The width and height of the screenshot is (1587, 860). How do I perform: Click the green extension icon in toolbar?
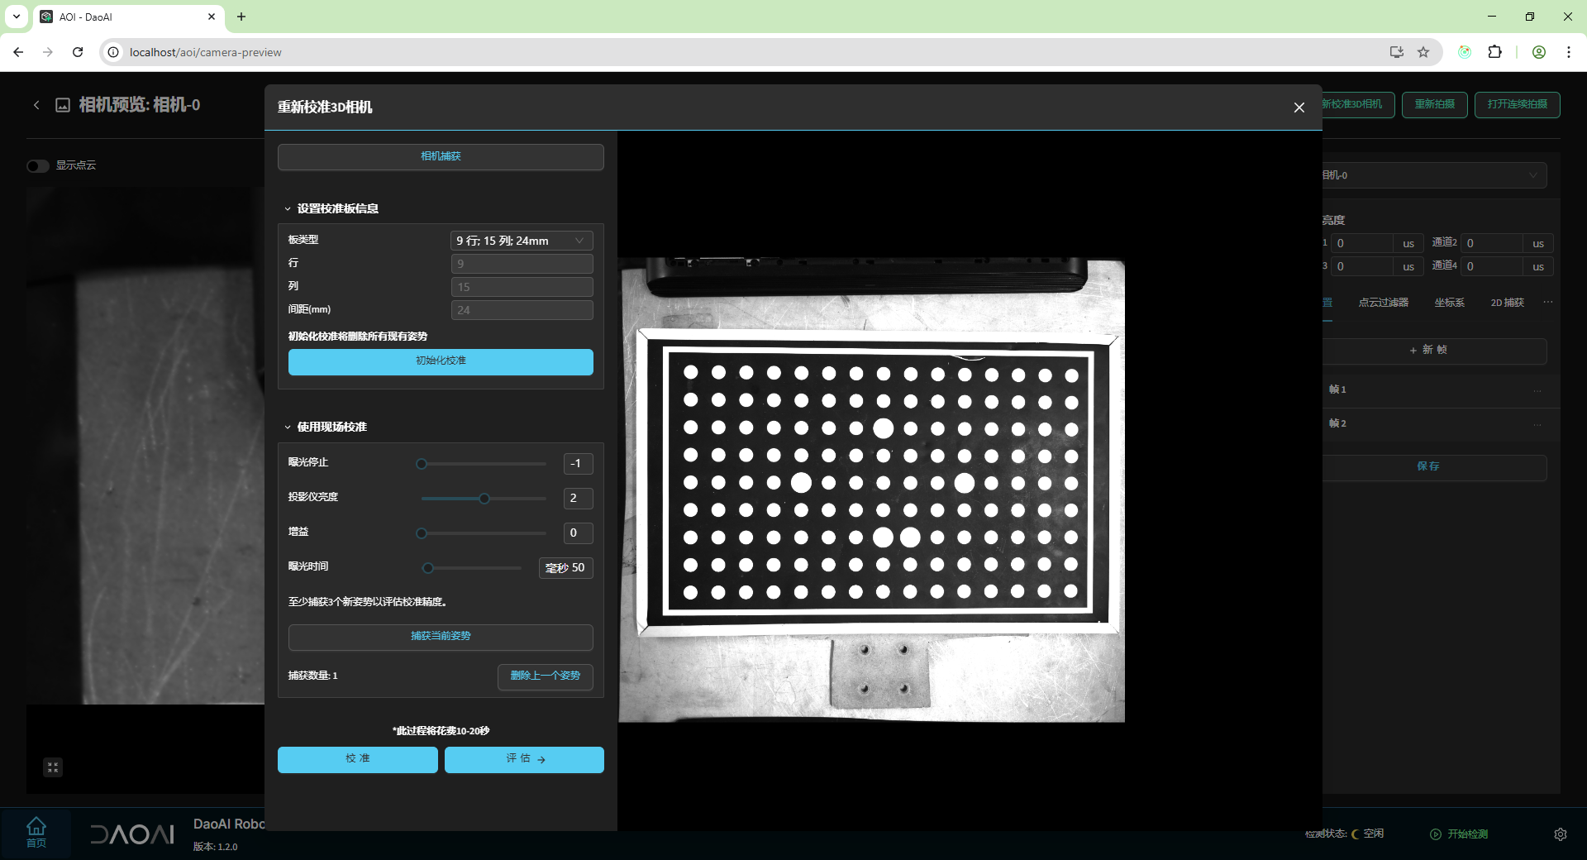click(1465, 52)
